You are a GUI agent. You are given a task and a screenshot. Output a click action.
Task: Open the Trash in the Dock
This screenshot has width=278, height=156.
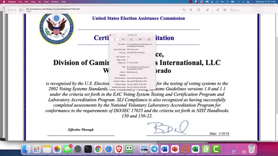click(252, 149)
